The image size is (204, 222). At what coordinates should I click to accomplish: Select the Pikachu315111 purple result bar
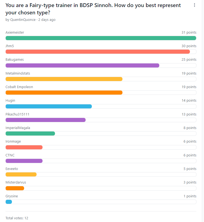pos(46,120)
